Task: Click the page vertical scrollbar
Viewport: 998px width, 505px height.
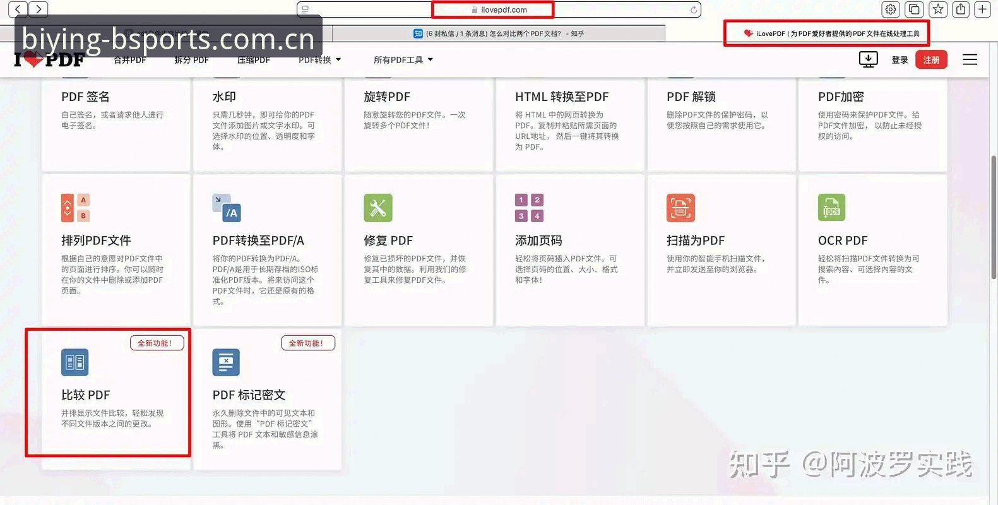Action: (x=994, y=217)
